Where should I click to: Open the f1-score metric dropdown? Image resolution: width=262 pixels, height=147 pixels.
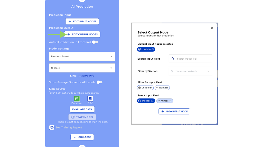point(82,68)
